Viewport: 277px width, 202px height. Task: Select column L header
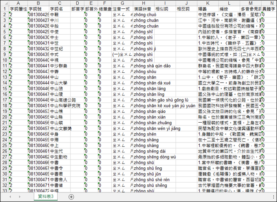pyautogui.click(x=229, y=3)
